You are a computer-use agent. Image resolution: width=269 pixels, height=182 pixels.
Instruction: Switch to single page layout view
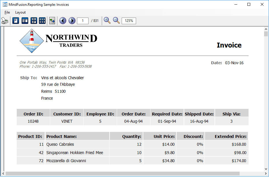16,21
